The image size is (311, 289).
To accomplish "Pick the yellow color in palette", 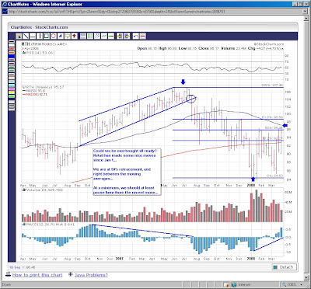I will pos(12,92).
